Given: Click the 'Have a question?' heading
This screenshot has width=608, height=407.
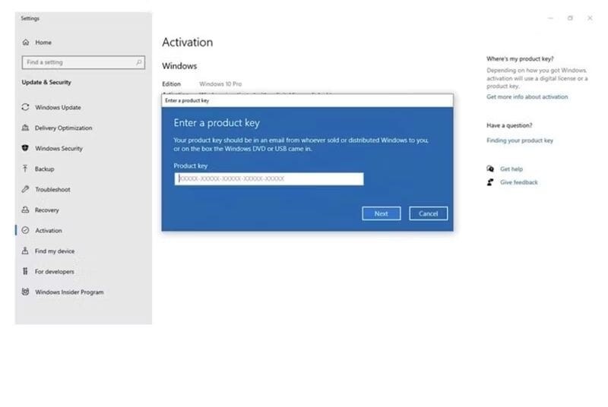Looking at the screenshot, I should coord(509,125).
